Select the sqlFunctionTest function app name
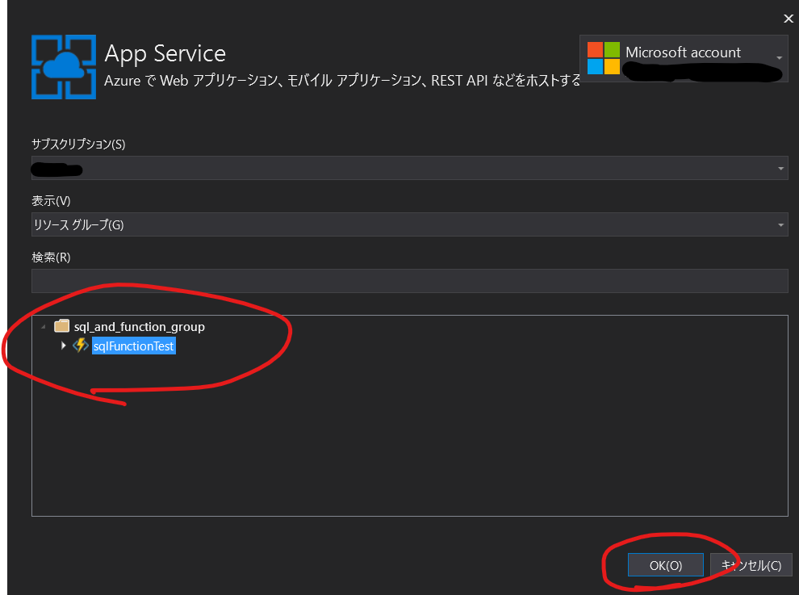Image resolution: width=799 pixels, height=595 pixels. click(133, 346)
